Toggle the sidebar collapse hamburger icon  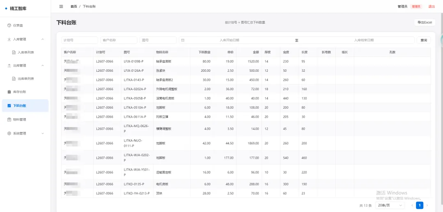[x=61, y=7]
